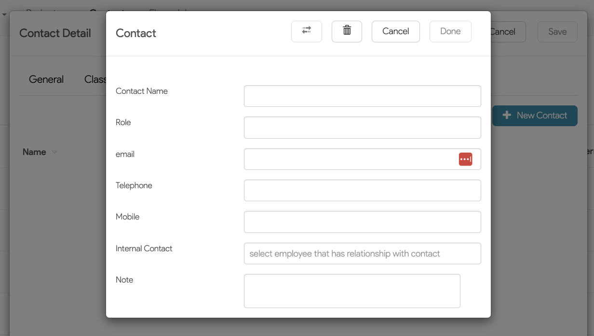Select the email input field
Viewport: 594px width, 336px height.
(x=350, y=159)
